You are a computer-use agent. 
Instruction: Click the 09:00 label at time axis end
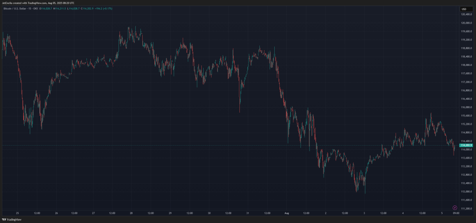[456, 213]
